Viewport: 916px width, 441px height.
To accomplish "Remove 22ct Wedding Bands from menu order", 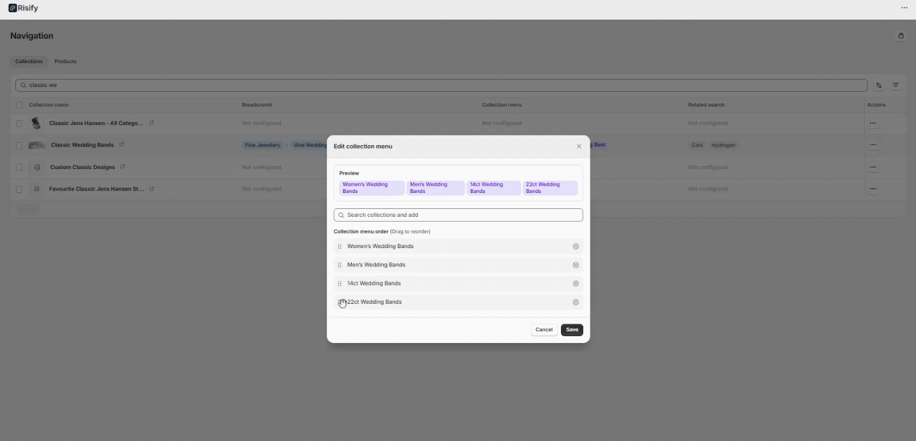I will (x=575, y=302).
